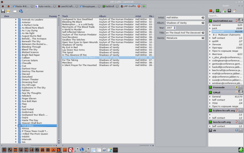Click the Year field spinner arrows
This screenshot has width=244, height=153.
pyautogui.click(x=175, y=28)
